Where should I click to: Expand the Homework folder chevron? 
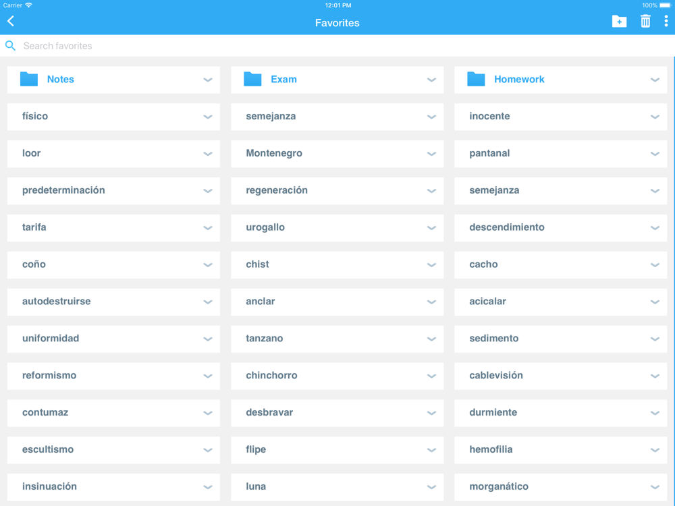click(655, 80)
